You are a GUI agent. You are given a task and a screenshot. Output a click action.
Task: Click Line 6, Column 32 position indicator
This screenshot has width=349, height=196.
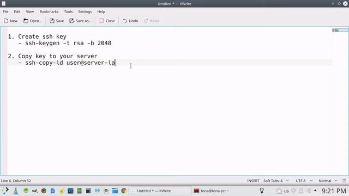(16, 181)
